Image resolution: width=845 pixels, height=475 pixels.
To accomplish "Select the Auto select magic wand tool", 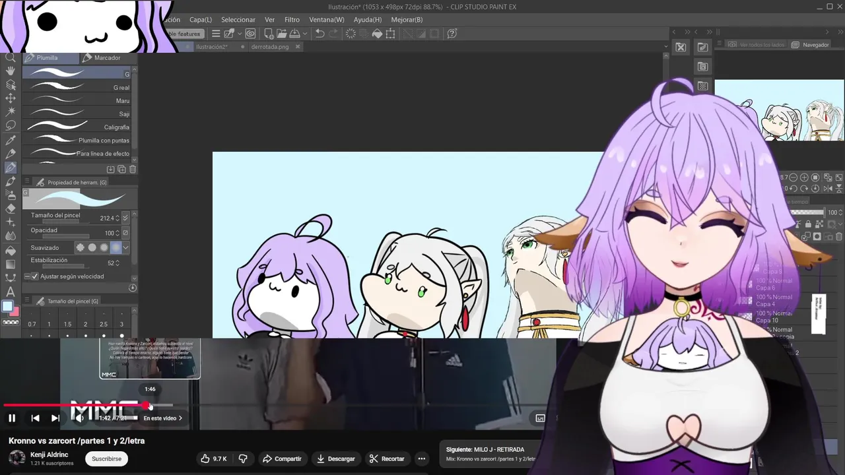I will pyautogui.click(x=11, y=111).
